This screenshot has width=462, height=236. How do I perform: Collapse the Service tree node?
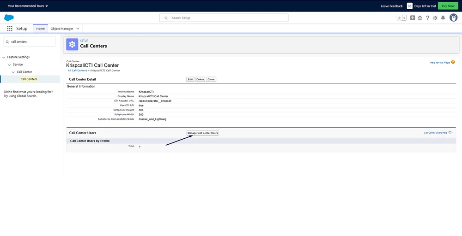9,65
